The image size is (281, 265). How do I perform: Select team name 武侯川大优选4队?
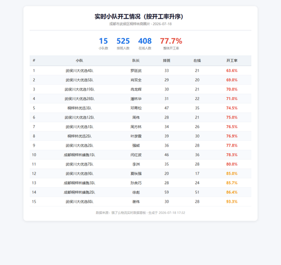point(79,71)
